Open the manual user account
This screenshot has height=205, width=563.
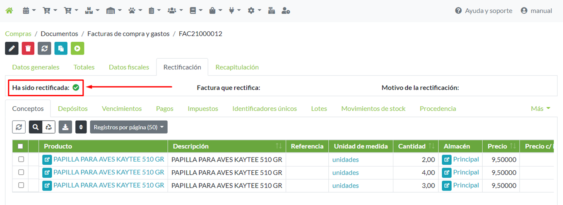537,11
